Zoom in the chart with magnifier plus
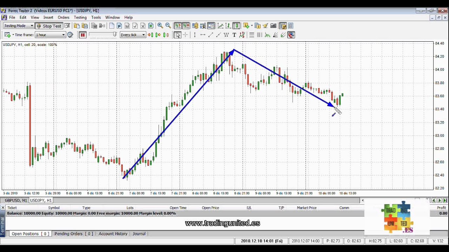Viewport: 449px width, 252px height. [160, 26]
